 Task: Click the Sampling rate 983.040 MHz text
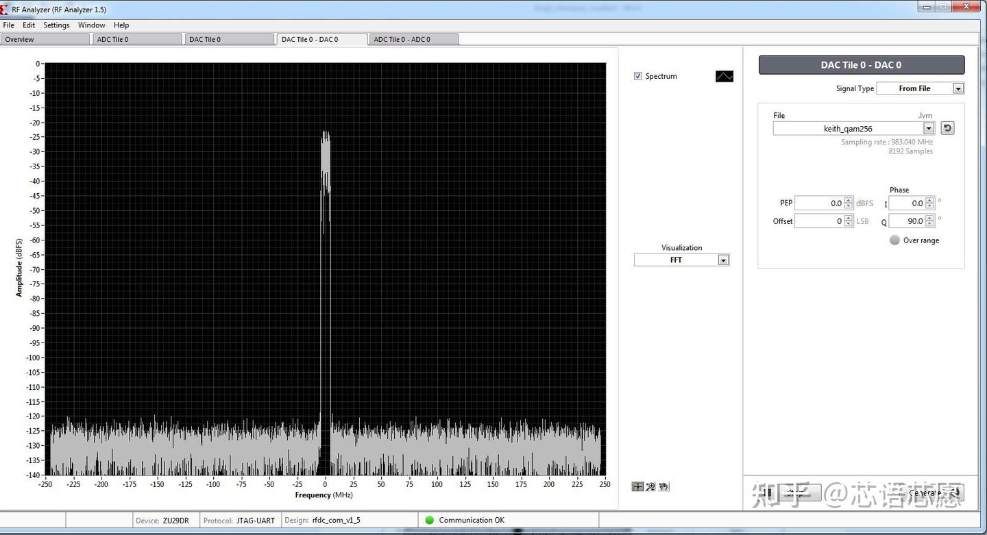pyautogui.click(x=887, y=142)
